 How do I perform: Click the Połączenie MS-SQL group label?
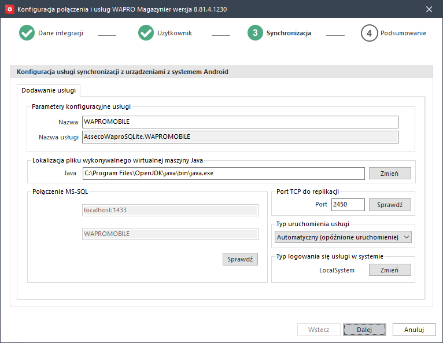(x=60, y=191)
